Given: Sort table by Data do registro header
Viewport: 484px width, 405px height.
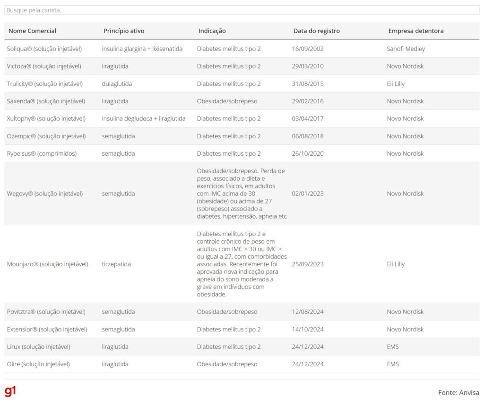Looking at the screenshot, I should click(316, 31).
